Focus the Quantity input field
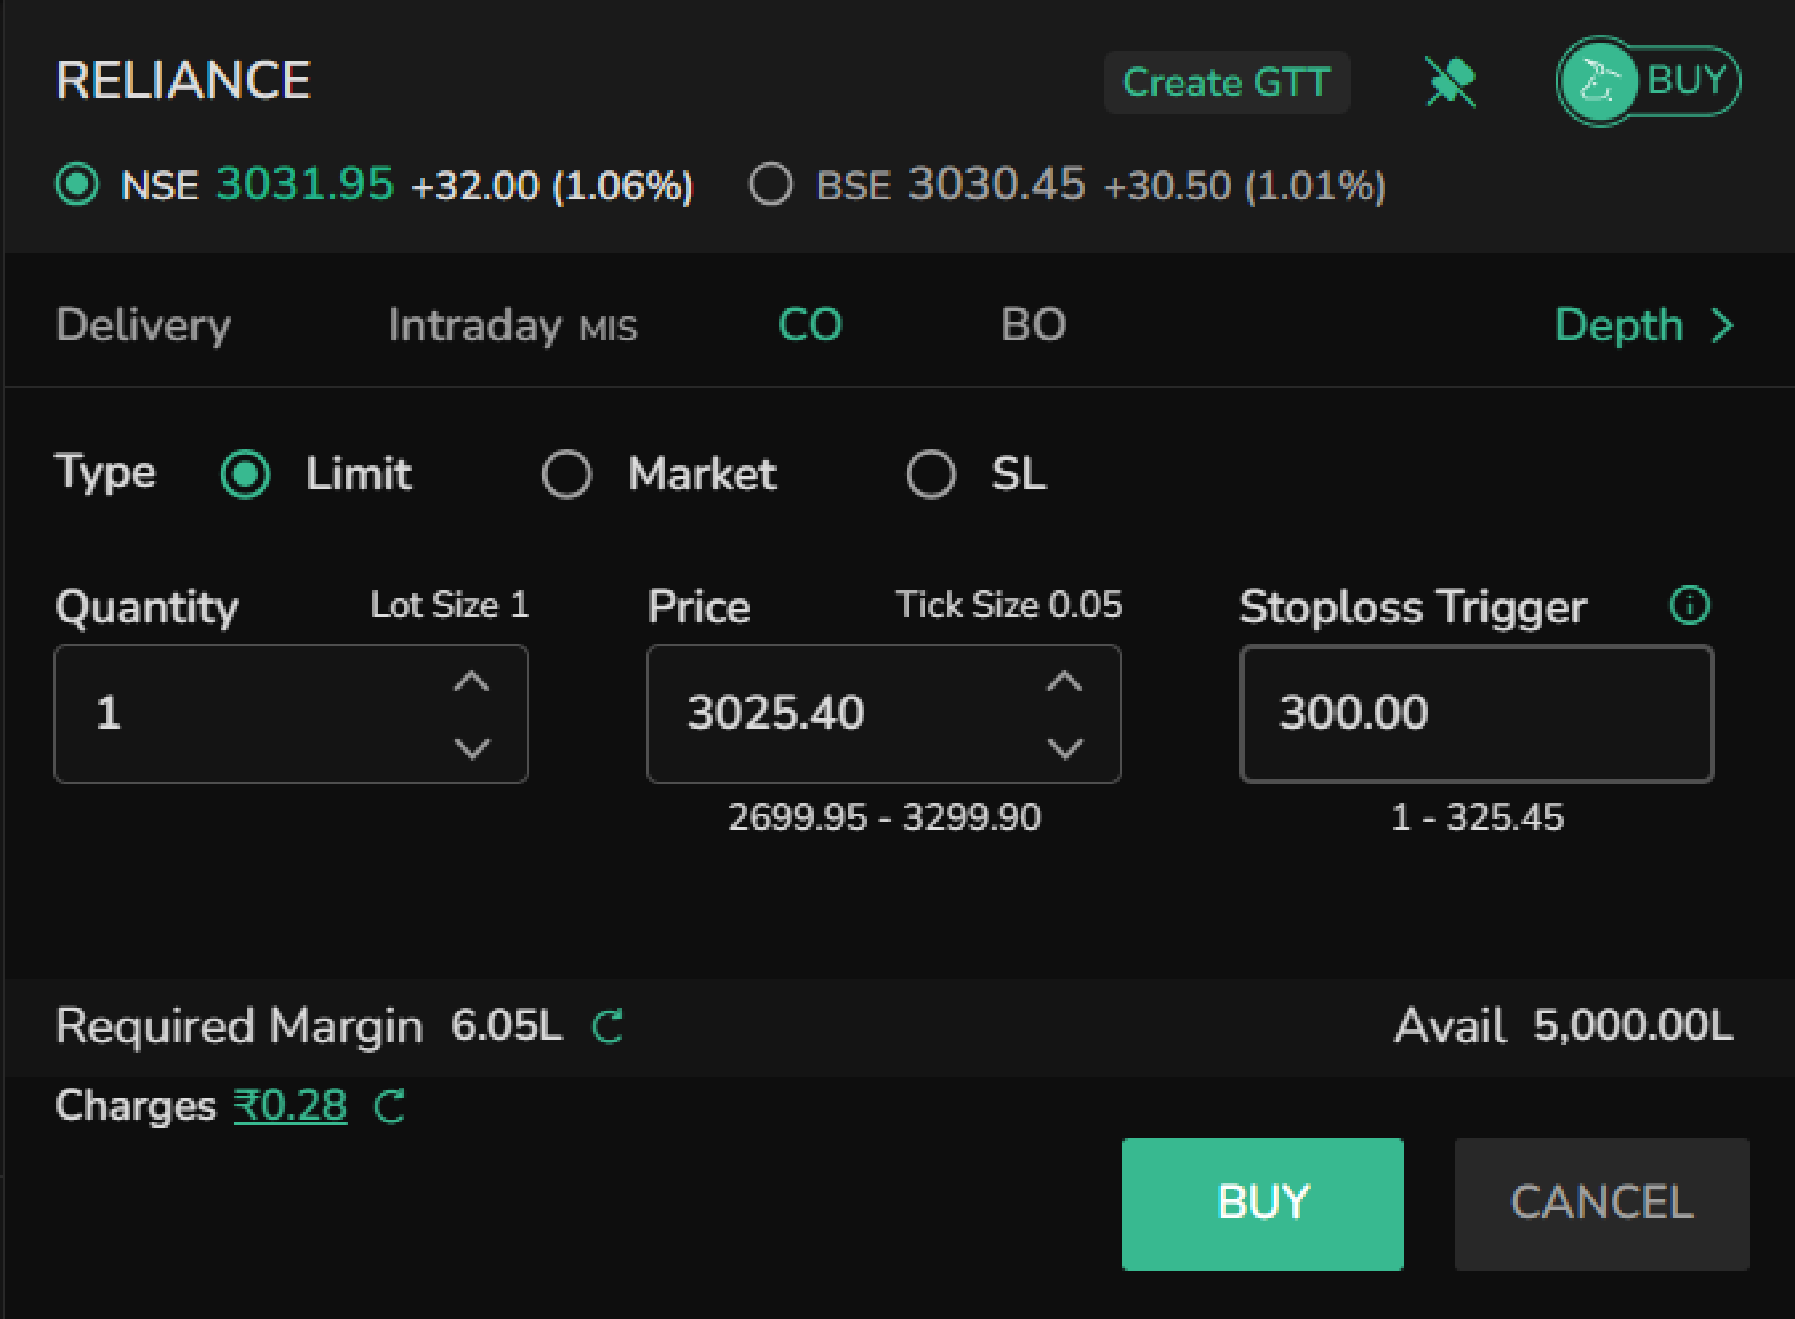 (291, 714)
